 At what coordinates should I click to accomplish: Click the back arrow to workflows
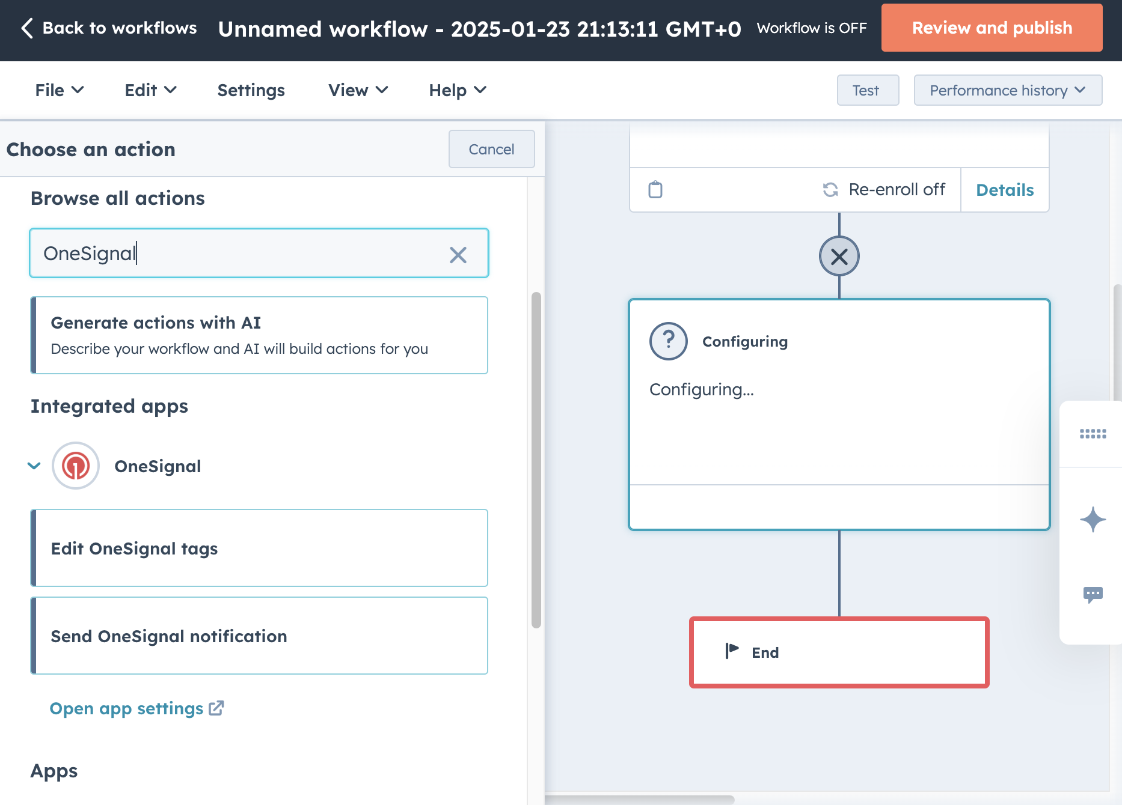point(27,28)
